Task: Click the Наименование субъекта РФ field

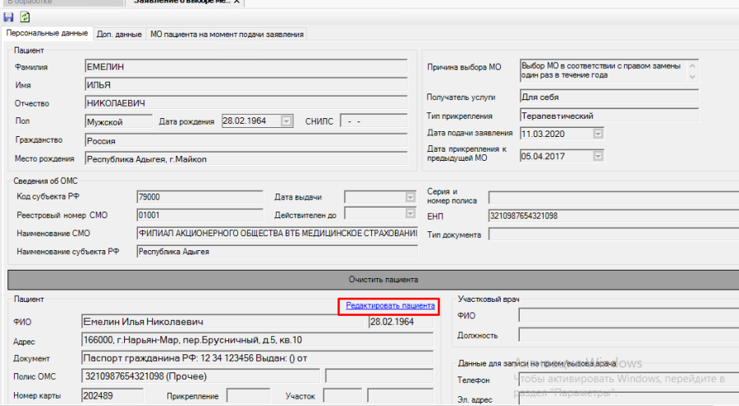Action: click(278, 252)
